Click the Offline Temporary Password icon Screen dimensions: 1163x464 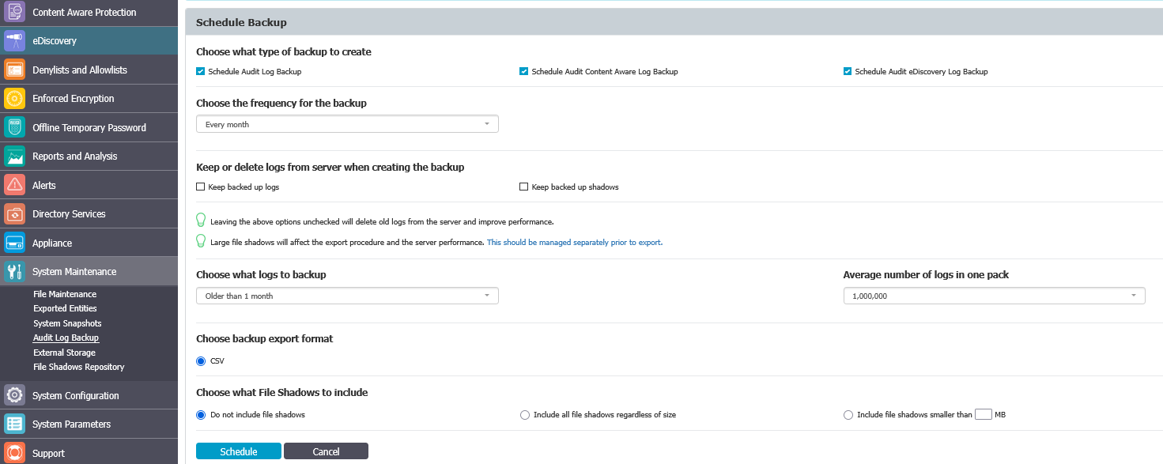tap(13, 126)
